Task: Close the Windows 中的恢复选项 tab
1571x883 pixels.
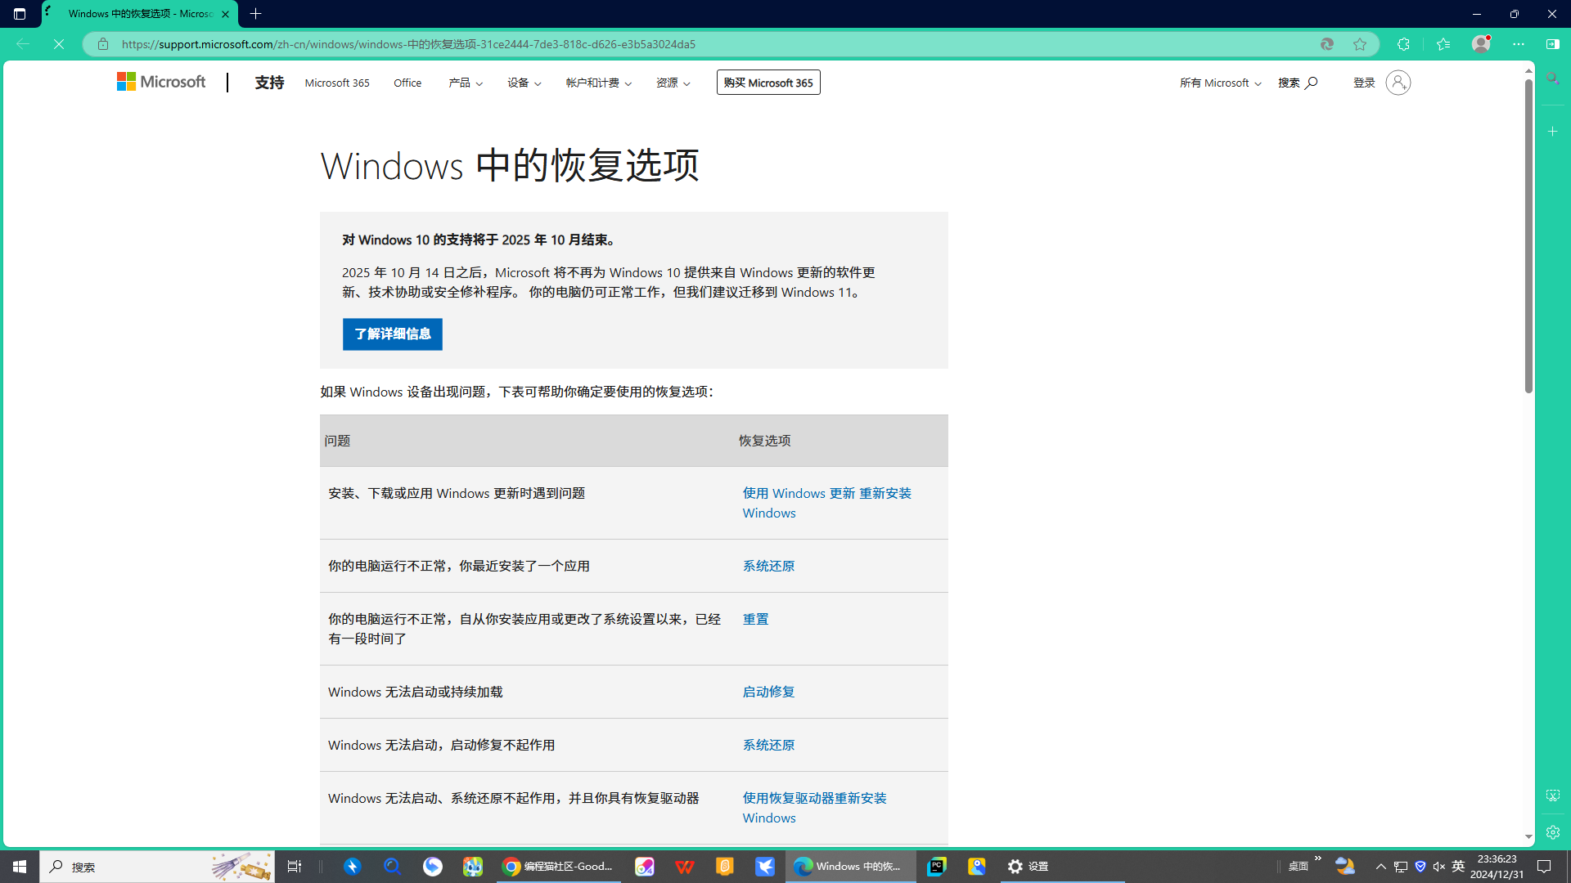Action: pyautogui.click(x=225, y=14)
